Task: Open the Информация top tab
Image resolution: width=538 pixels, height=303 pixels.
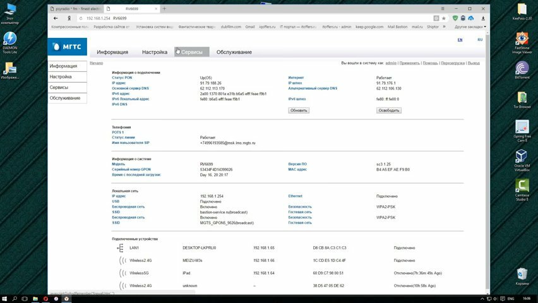Action: 112,52
